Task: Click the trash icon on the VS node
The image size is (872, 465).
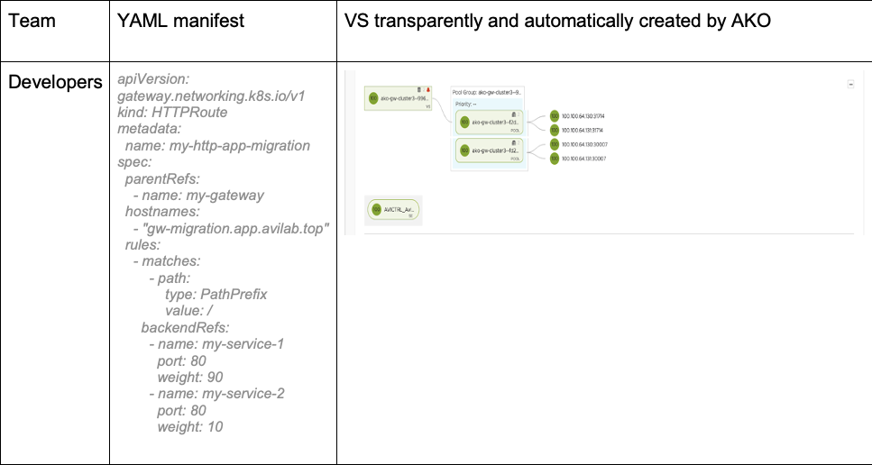Action: tap(421, 90)
